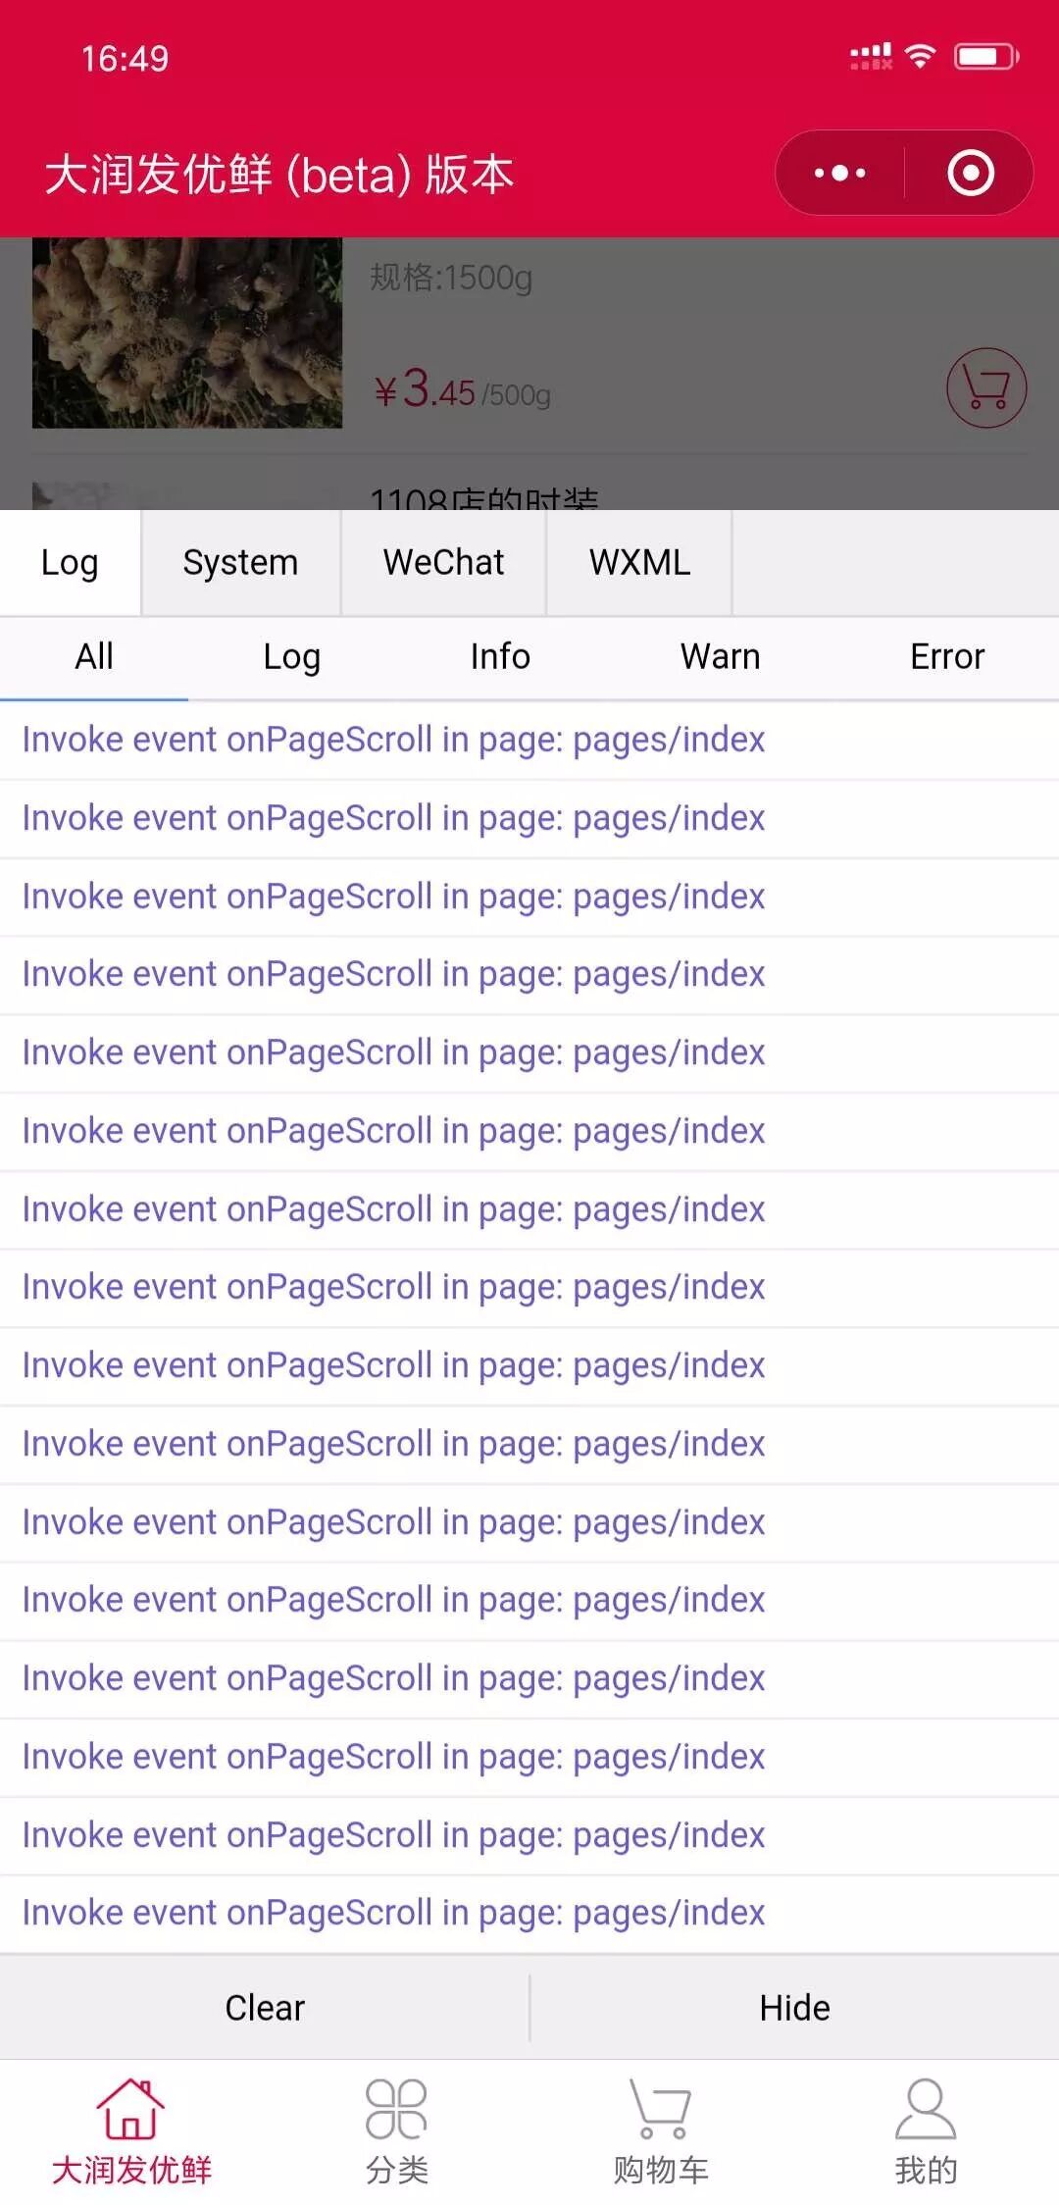
Task: Filter logs by Info level
Action: [500, 657]
